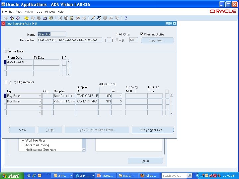Click the SANTA CLARA supplier site cell

tap(87, 101)
